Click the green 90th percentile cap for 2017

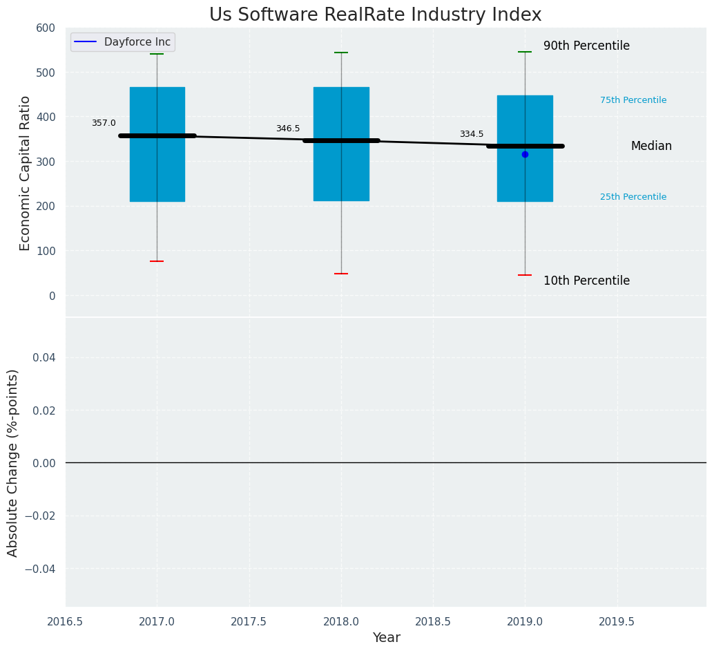pyautogui.click(x=157, y=54)
